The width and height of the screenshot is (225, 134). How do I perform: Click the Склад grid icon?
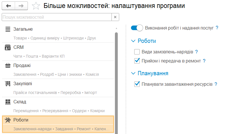[x=8, y=102]
